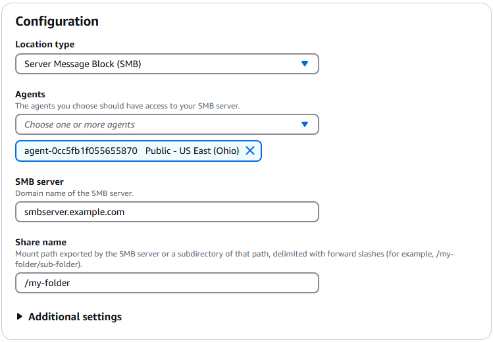This screenshot has height=342, width=493.
Task: Click the 'Public - US East (Ohio)' tag text
Action: [x=192, y=151]
